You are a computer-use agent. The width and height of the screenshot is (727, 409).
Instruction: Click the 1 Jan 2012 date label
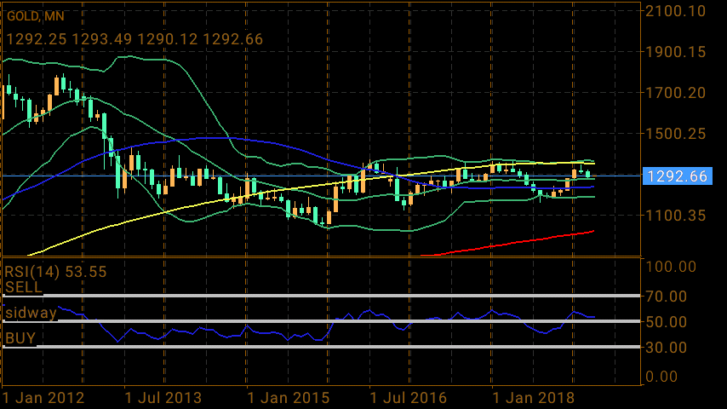click(43, 398)
